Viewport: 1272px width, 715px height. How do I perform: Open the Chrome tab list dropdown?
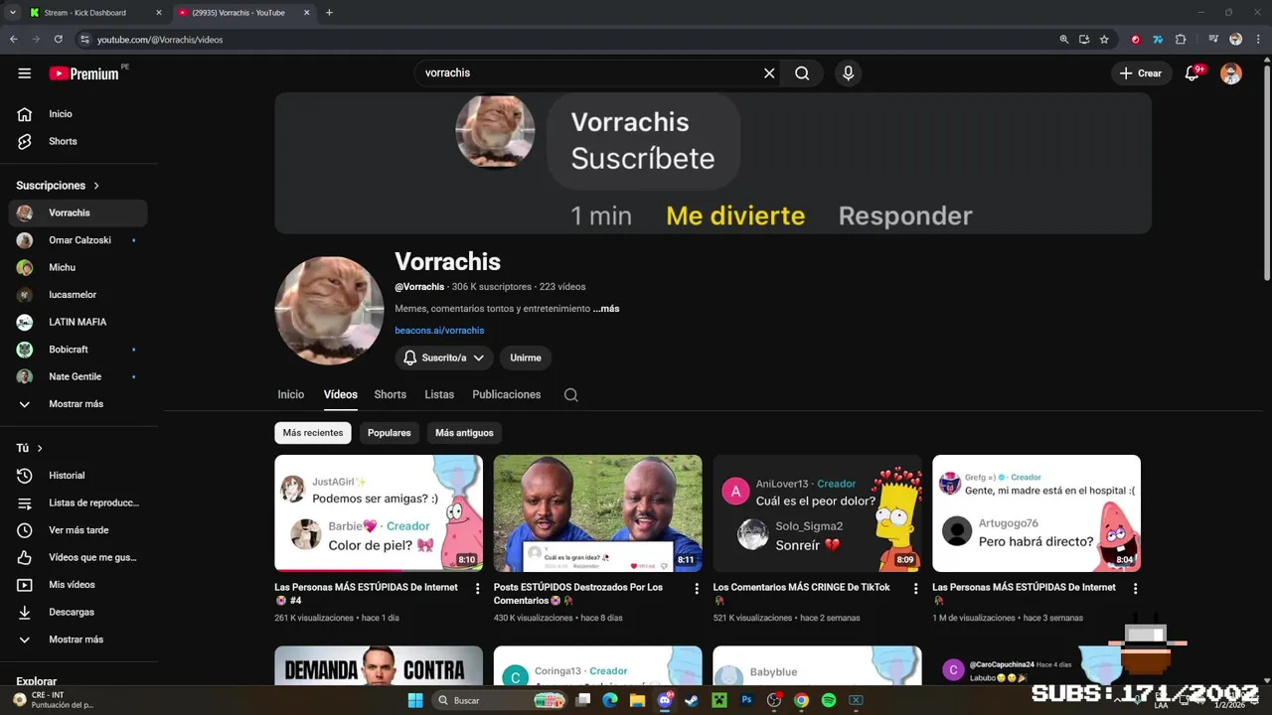(x=13, y=13)
